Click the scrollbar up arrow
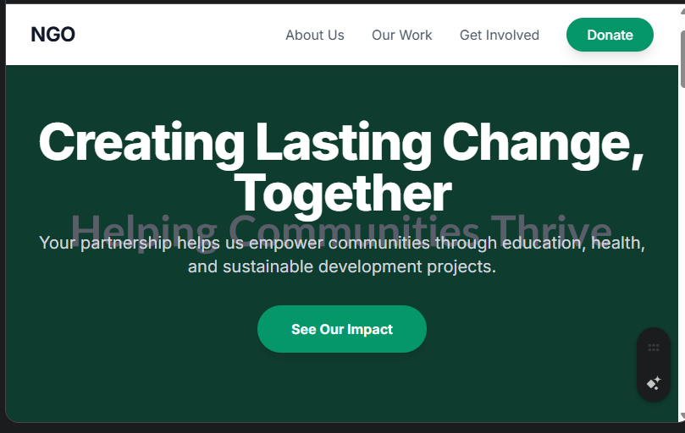Viewport: 685px width, 433px height. [682, 8]
